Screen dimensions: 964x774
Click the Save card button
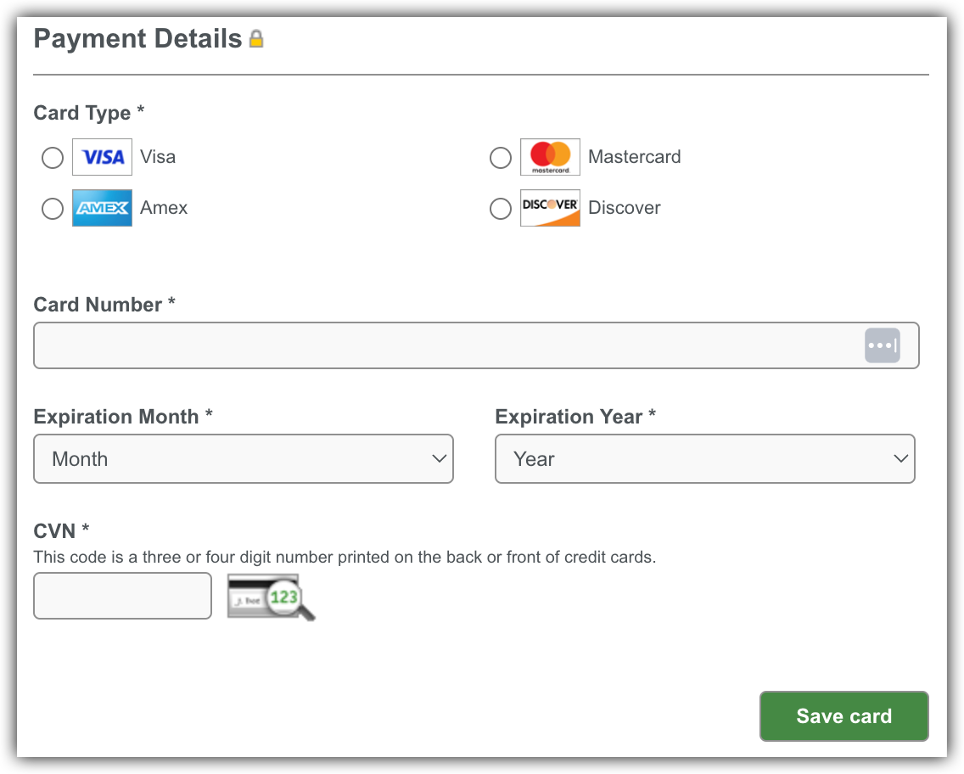pyautogui.click(x=843, y=715)
